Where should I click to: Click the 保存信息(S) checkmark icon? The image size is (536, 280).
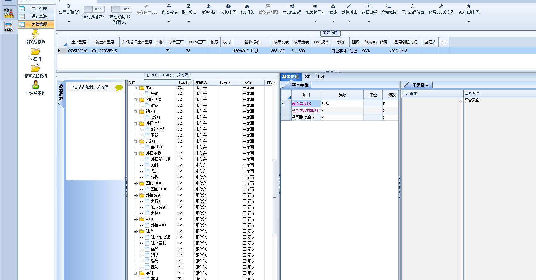click(146, 6)
